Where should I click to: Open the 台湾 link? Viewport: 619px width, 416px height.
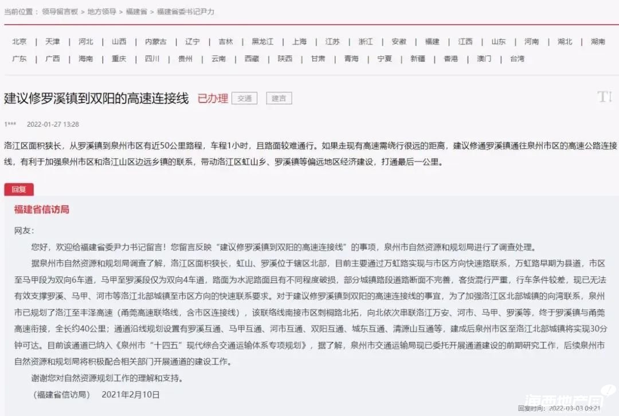pyautogui.click(x=517, y=59)
